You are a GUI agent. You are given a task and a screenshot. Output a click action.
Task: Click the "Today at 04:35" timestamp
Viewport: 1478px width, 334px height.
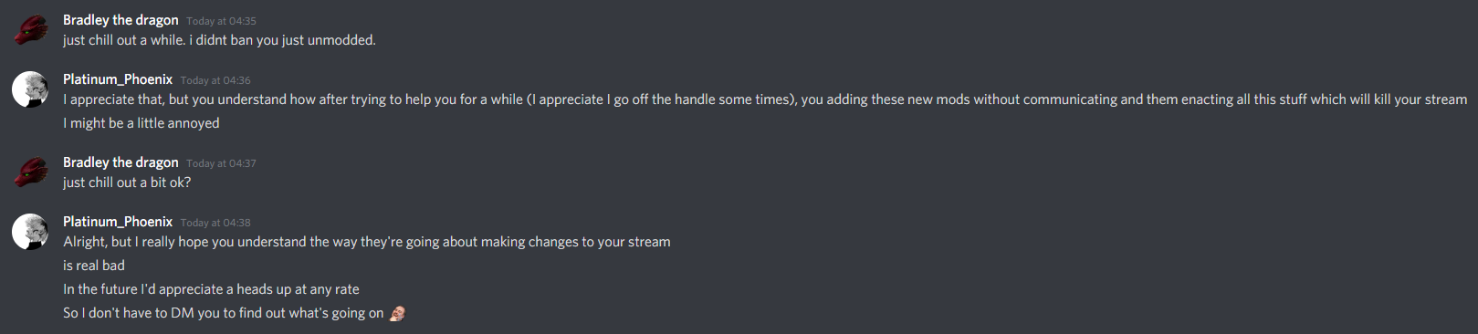pos(221,21)
